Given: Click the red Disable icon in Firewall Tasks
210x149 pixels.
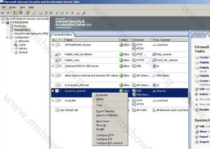Looking at the screenshot, I should click(197, 110).
